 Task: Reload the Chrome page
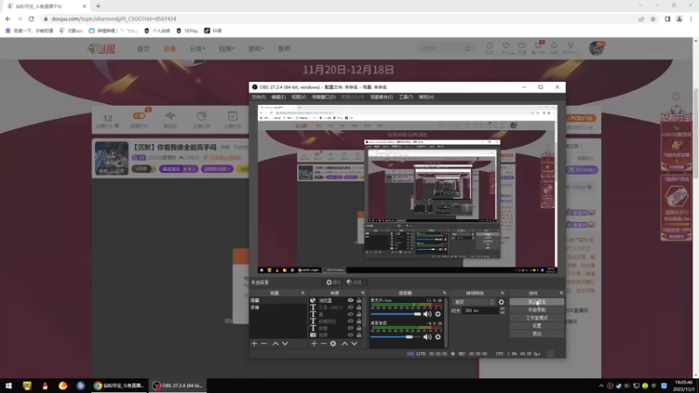[31, 18]
